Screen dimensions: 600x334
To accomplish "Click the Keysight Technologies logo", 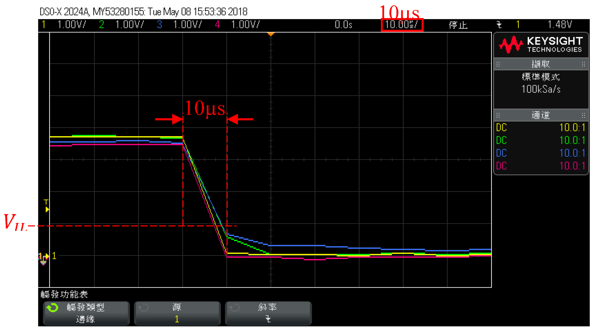I will [x=541, y=45].
